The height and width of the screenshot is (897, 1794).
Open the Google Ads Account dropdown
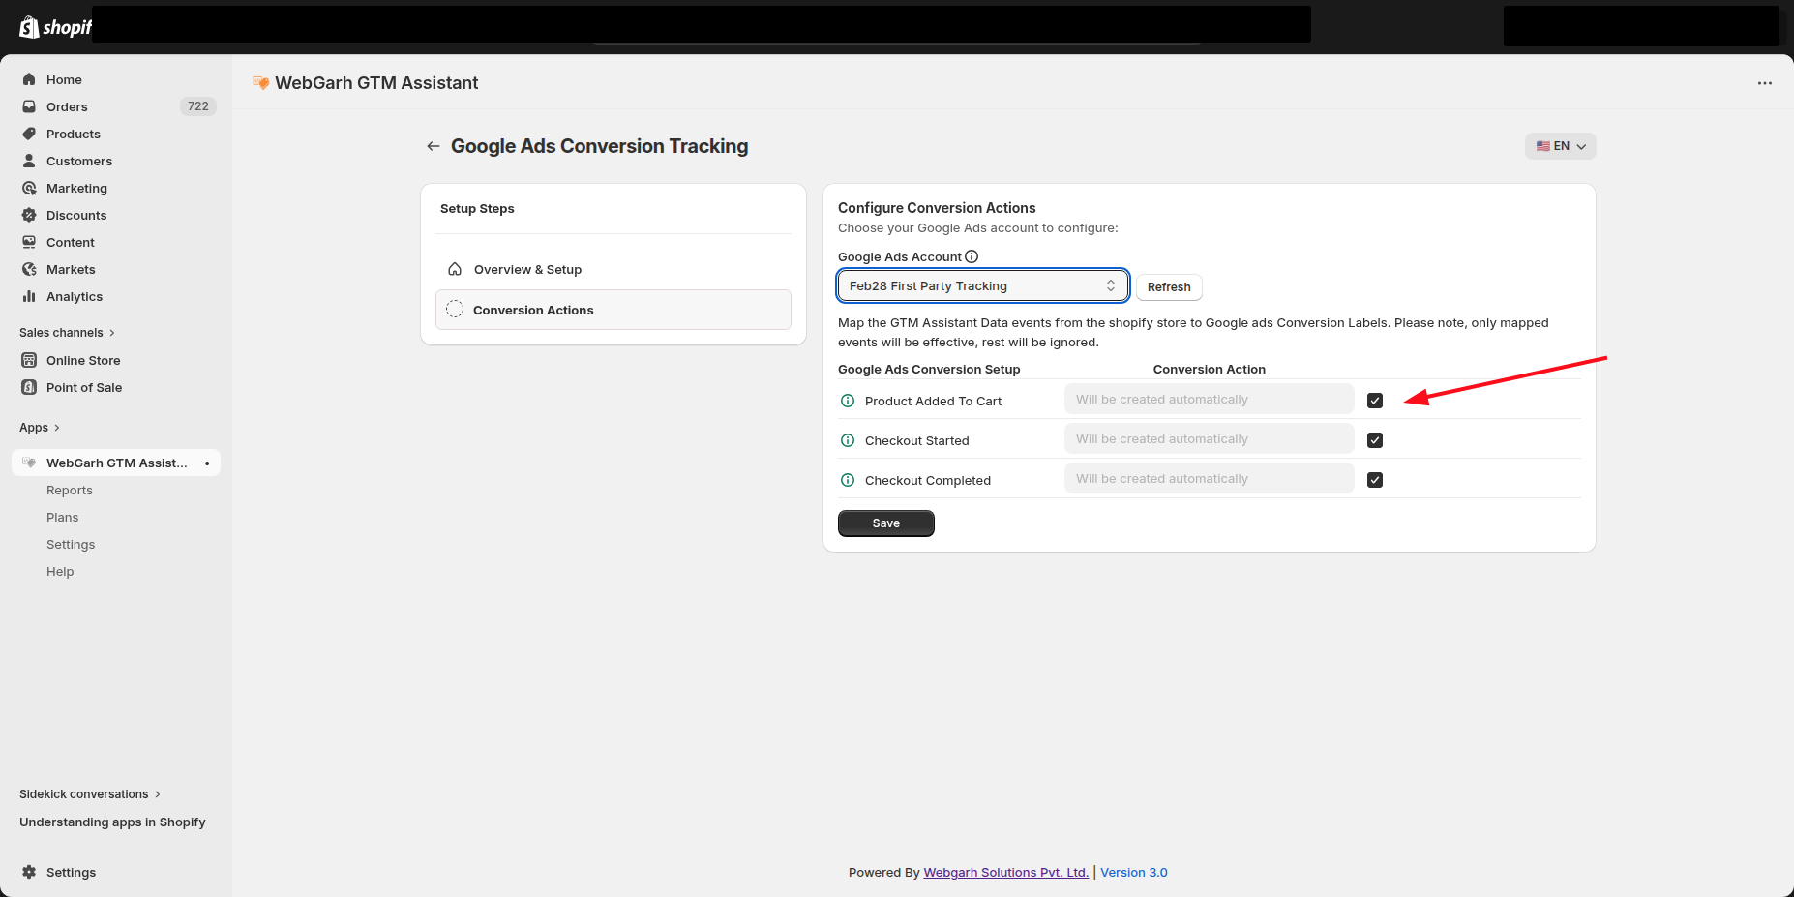(x=983, y=285)
